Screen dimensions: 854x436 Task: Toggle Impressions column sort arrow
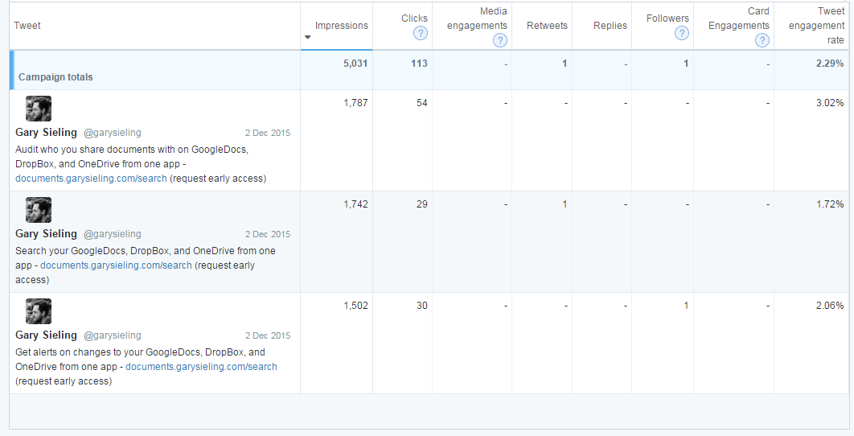click(x=308, y=37)
